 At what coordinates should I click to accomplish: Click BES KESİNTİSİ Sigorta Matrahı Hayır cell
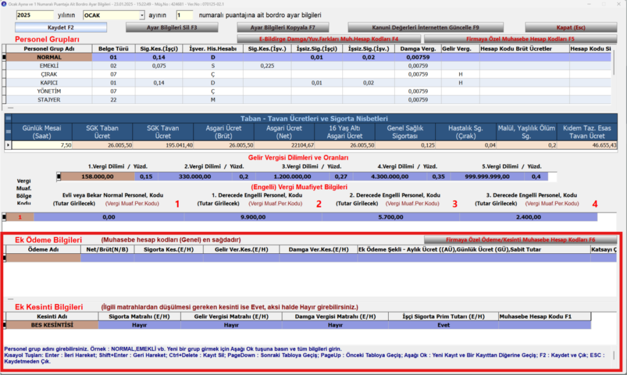pyautogui.click(x=139, y=325)
